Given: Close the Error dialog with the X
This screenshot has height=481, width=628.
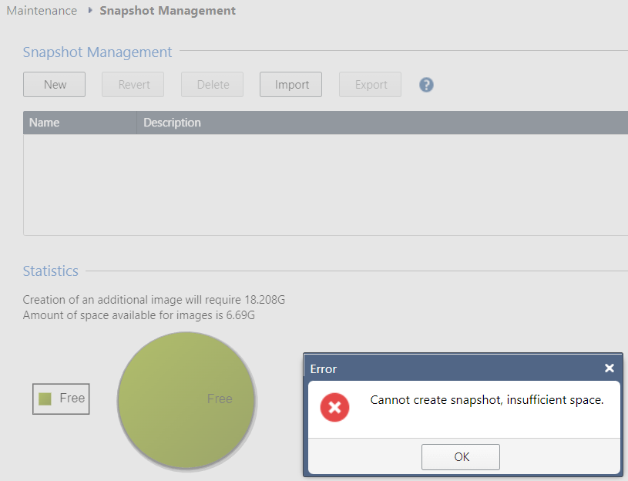Looking at the screenshot, I should (609, 368).
